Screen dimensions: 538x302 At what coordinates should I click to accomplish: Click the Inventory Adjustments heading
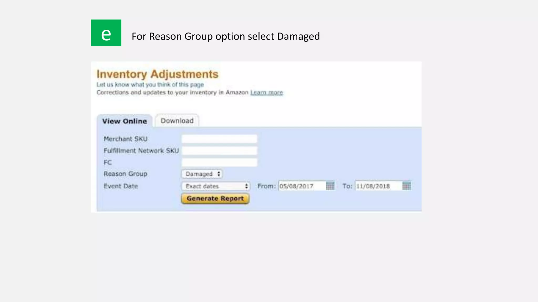point(157,74)
